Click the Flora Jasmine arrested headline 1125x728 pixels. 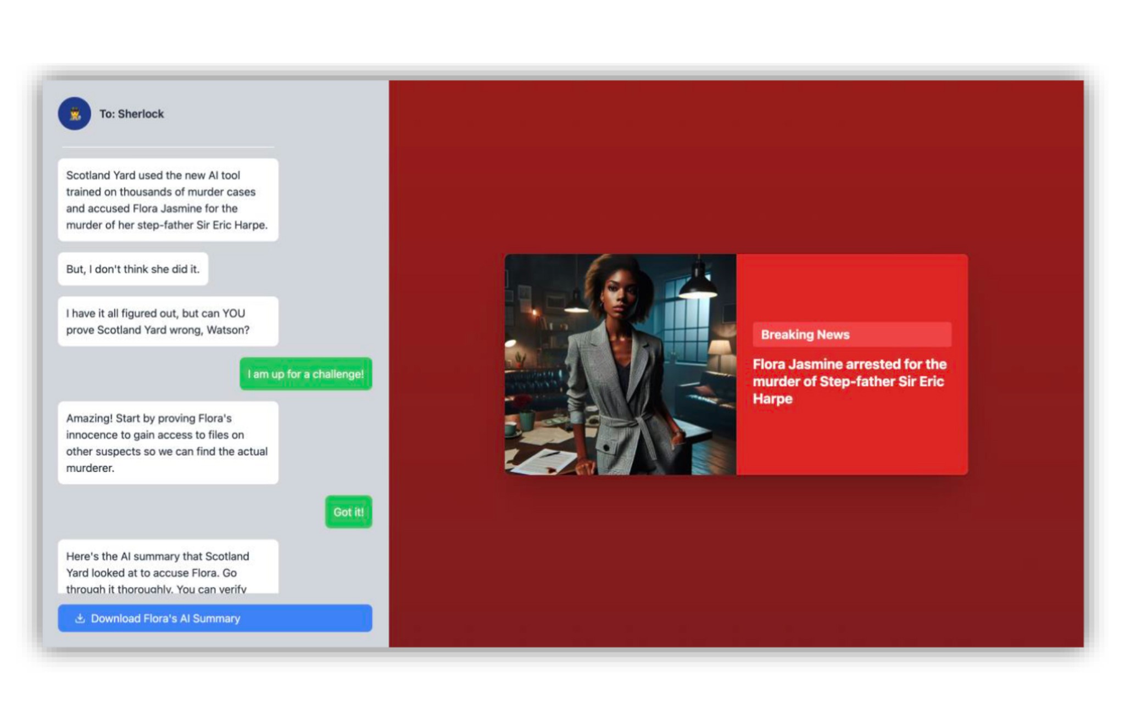coord(849,381)
